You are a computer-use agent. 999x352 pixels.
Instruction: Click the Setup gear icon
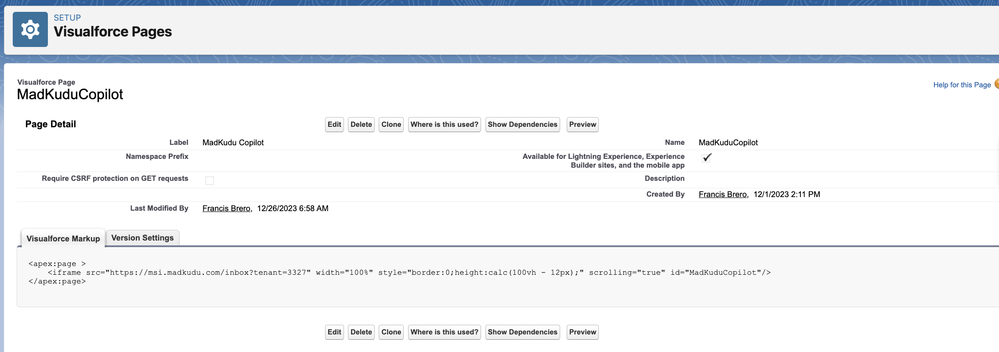coord(30,29)
